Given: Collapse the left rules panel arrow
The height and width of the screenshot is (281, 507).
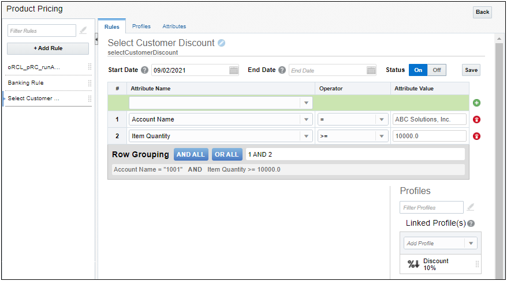Looking at the screenshot, I should pos(96,39).
